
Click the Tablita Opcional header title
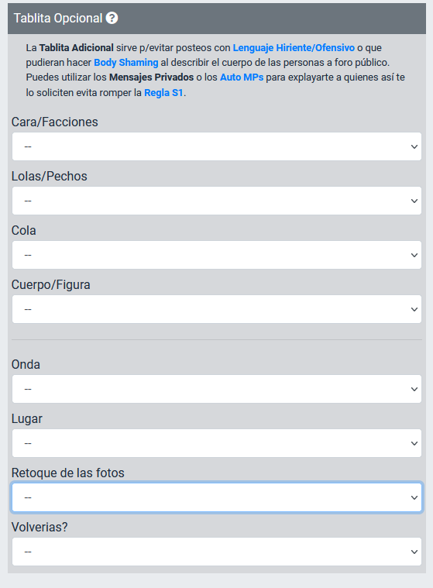coord(58,18)
